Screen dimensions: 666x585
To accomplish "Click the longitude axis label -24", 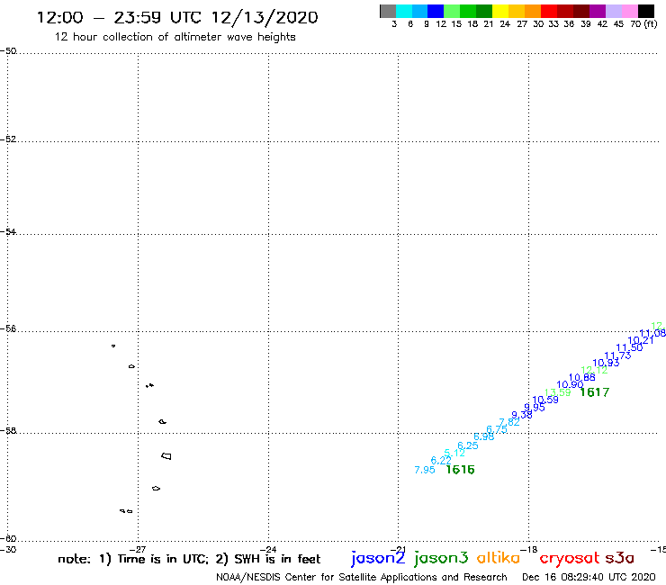I will click(268, 550).
